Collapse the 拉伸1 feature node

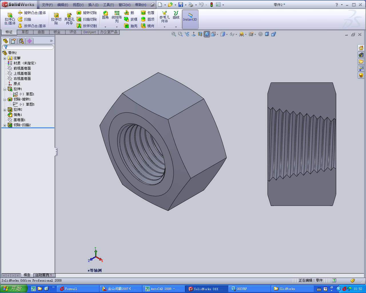[x=5, y=89]
